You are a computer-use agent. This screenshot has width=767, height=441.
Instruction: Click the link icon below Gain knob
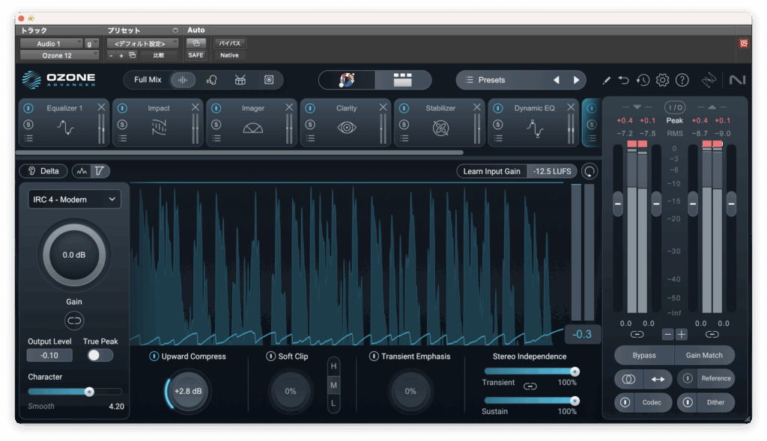74,321
